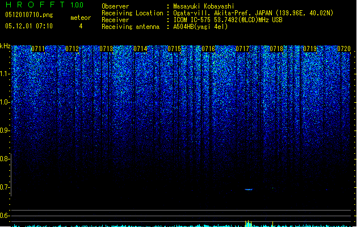Click the 0712 time marker
Viewport: 357px width, 227px height.
[72, 49]
